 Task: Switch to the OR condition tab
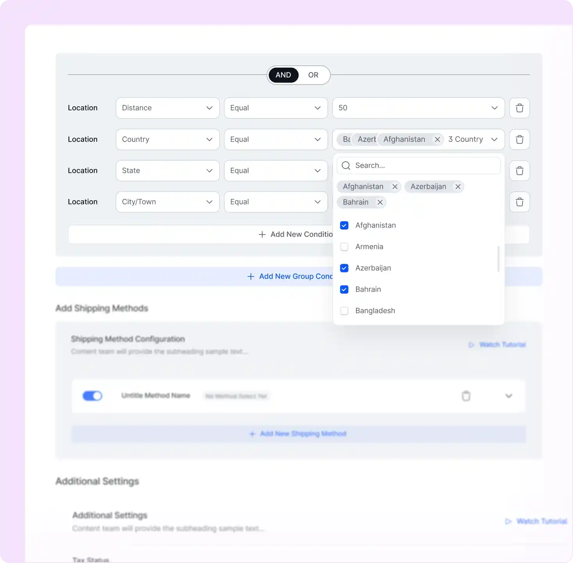pyautogui.click(x=313, y=75)
